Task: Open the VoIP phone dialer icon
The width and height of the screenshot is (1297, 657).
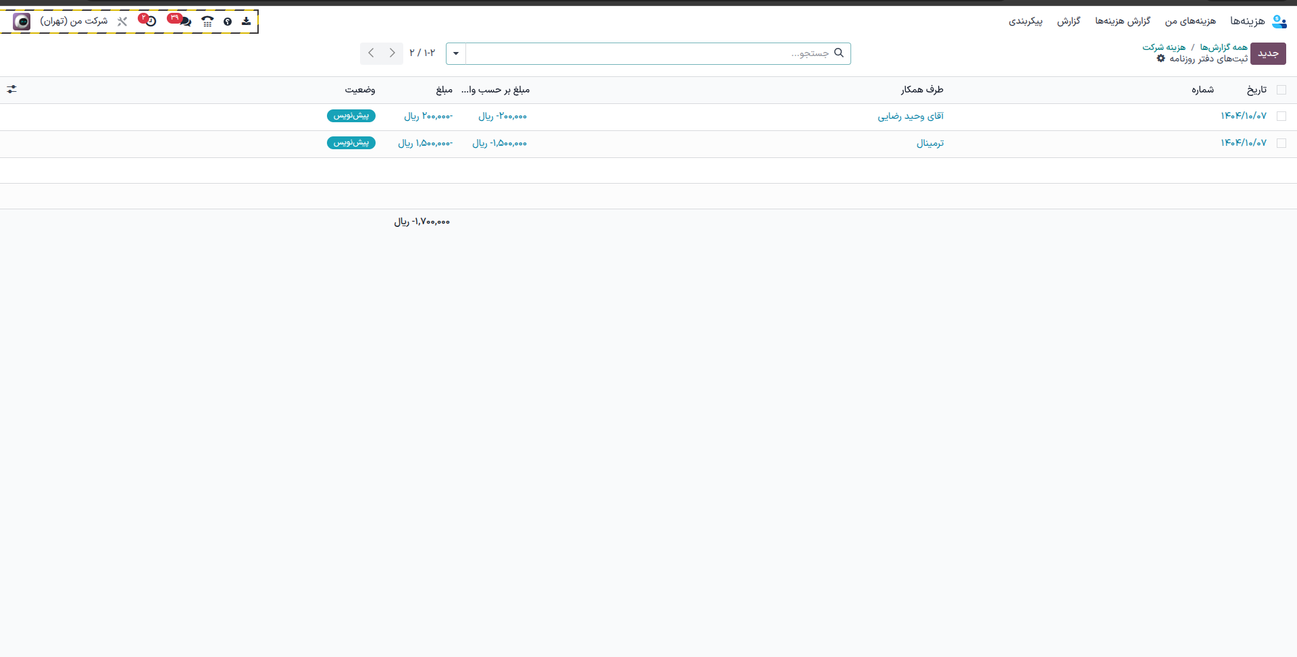Action: 207,22
